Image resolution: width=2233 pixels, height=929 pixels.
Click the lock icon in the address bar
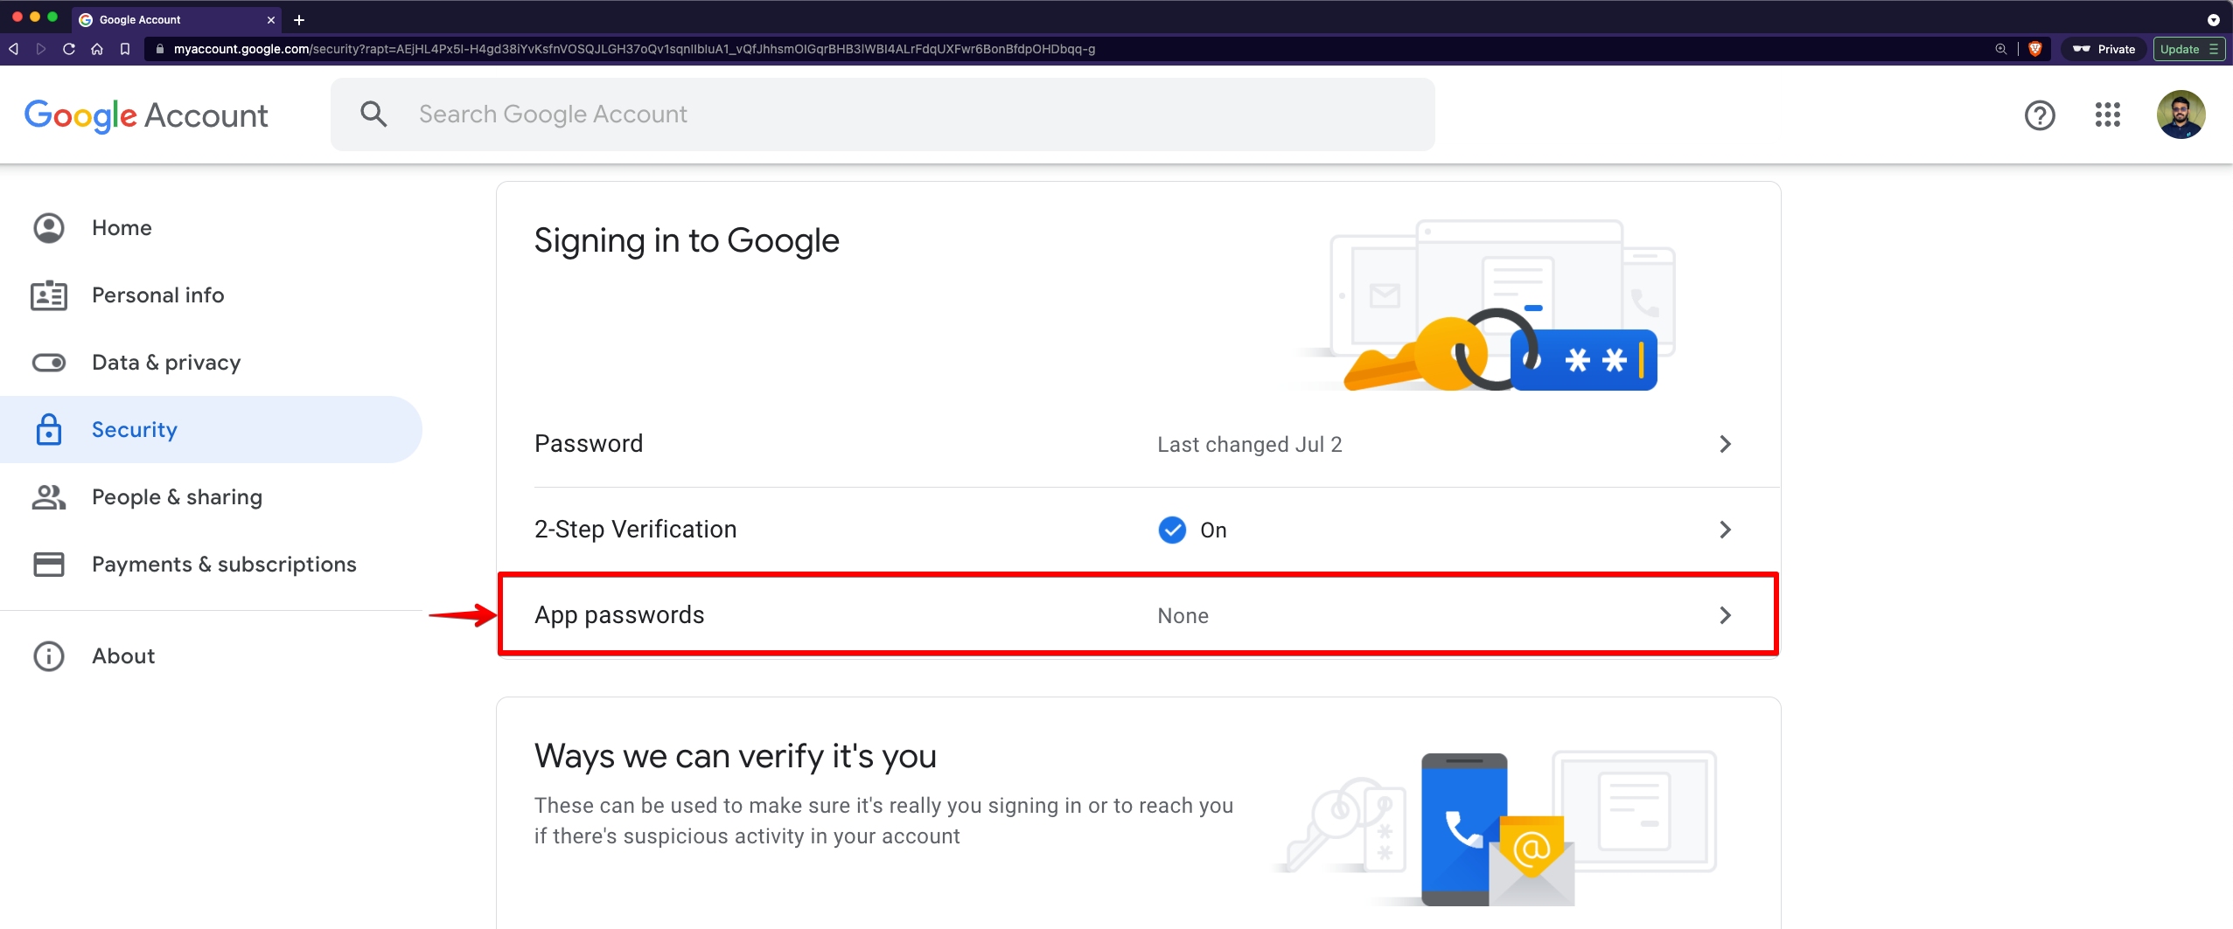pos(159,49)
